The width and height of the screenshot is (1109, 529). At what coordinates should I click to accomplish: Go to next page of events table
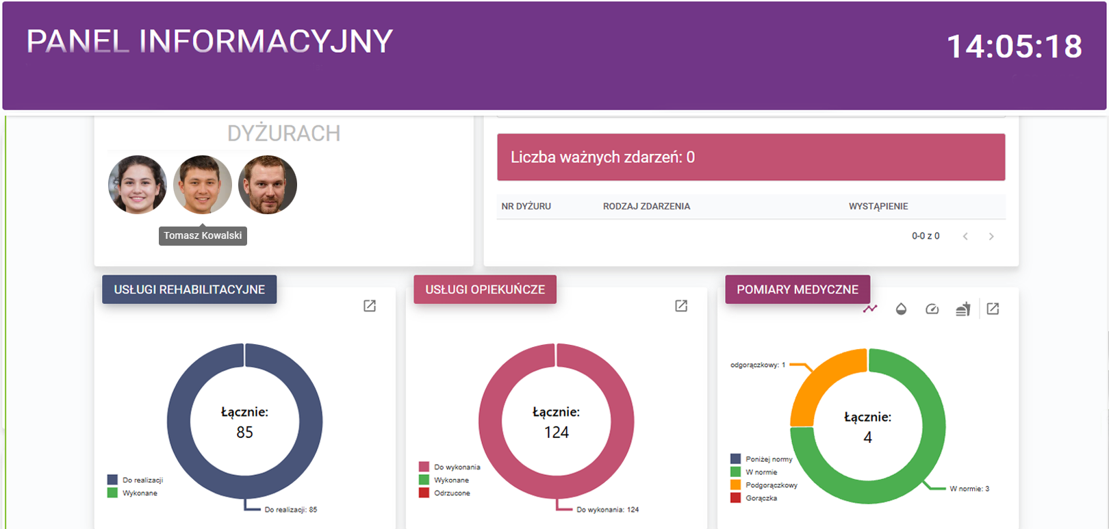991,237
